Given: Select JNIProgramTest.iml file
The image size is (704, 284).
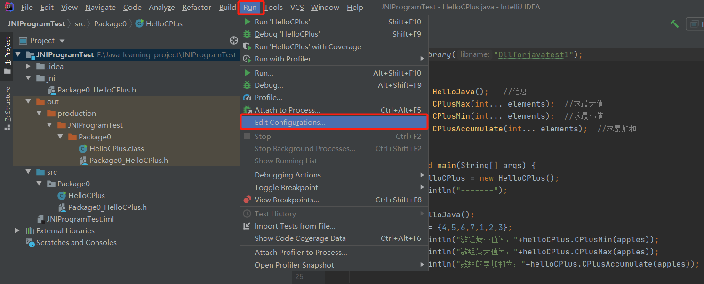Looking at the screenshot, I should click(x=80, y=219).
